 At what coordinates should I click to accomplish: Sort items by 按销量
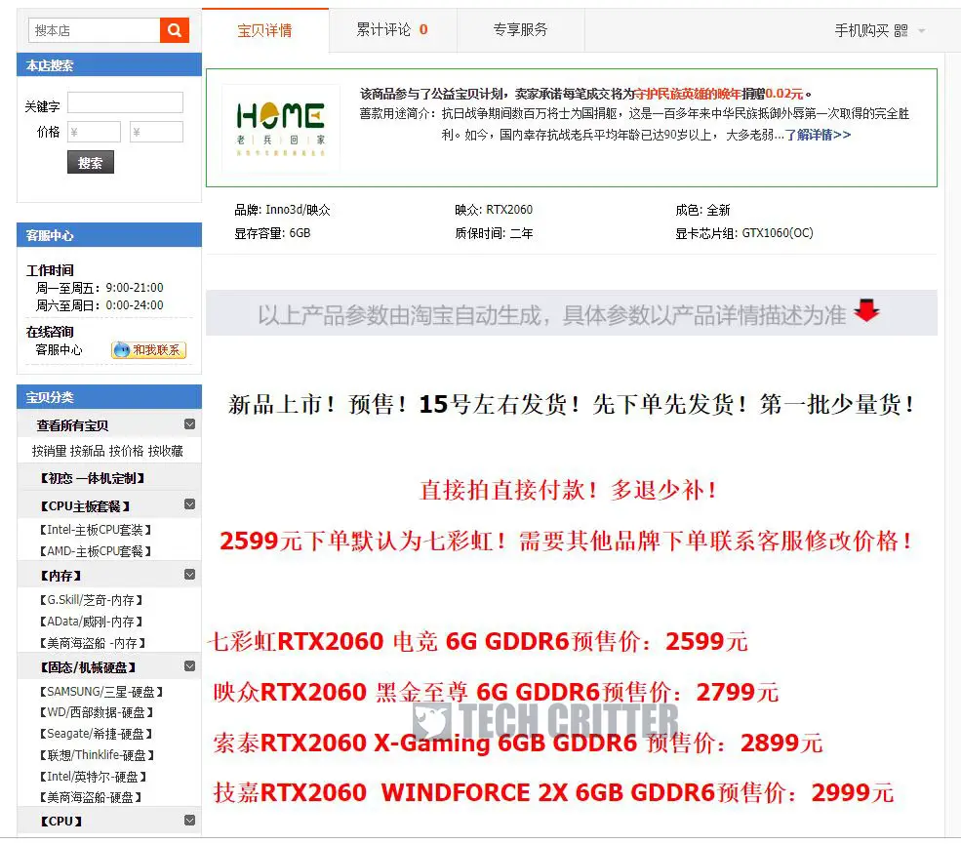(49, 451)
